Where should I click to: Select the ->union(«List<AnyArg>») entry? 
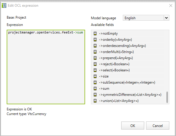point(118,101)
